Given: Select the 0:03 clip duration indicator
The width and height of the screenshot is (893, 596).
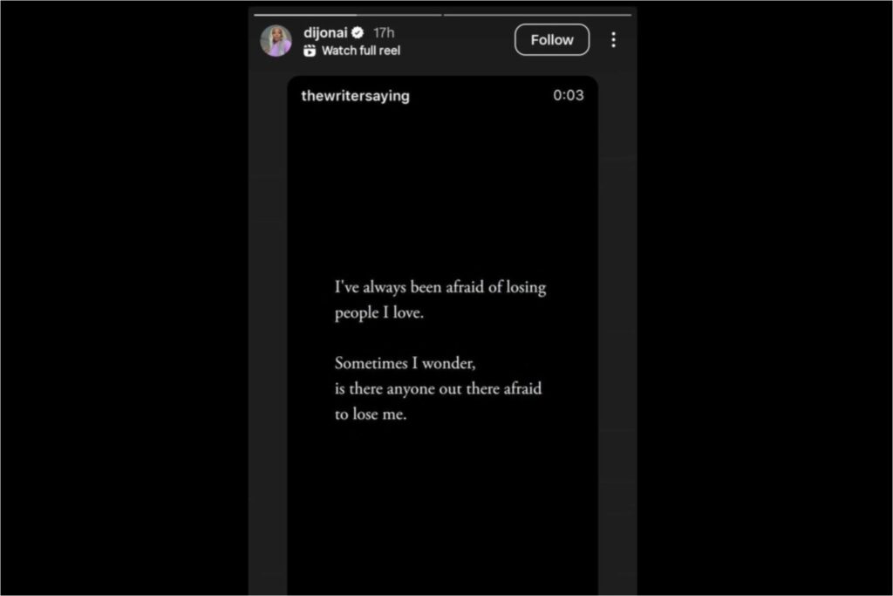Looking at the screenshot, I should (x=569, y=96).
